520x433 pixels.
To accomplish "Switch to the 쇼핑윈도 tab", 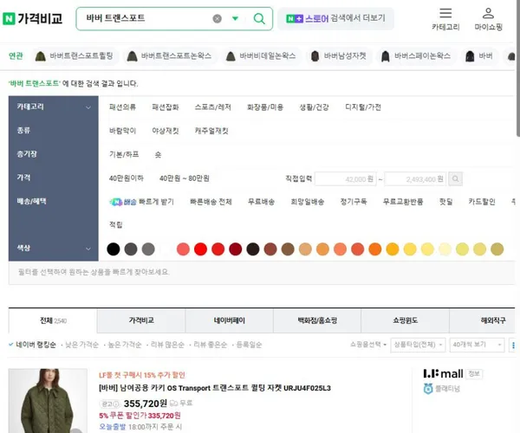I will click(405, 320).
